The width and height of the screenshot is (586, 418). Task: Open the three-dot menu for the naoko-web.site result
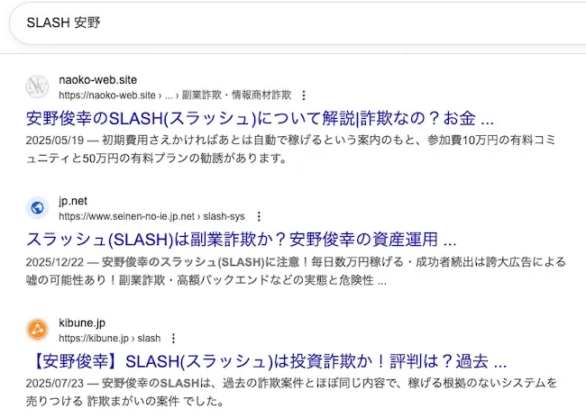[x=304, y=95]
